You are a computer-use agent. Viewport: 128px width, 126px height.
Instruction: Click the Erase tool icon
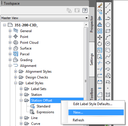[x=100, y=6]
